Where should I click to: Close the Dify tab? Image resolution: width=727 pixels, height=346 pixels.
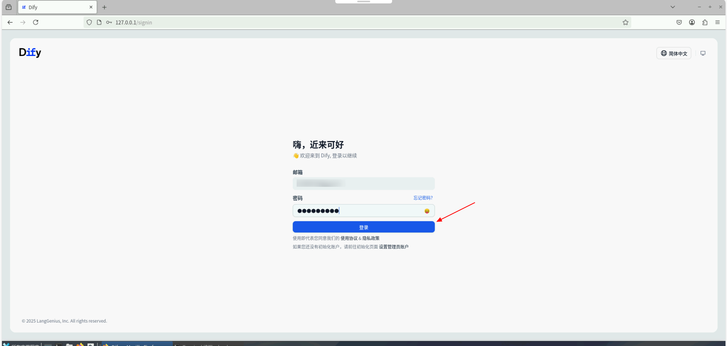click(91, 7)
